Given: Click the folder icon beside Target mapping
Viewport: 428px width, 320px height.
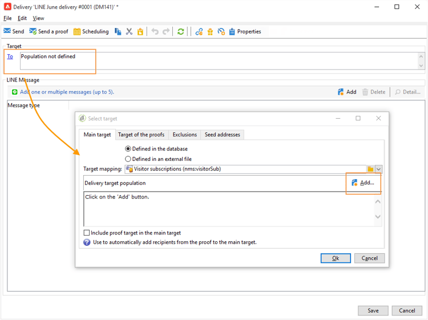Looking at the screenshot, I should point(370,169).
